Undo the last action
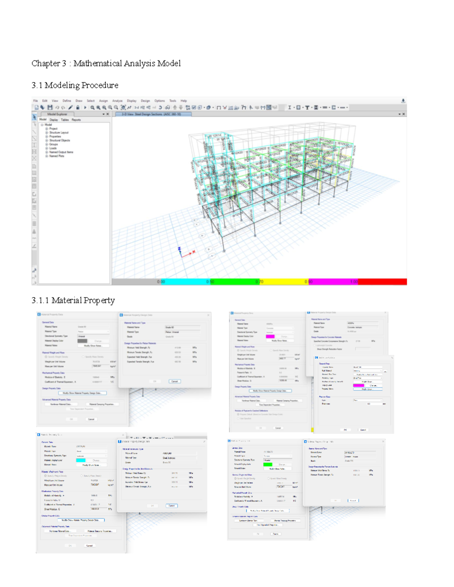 (57, 108)
